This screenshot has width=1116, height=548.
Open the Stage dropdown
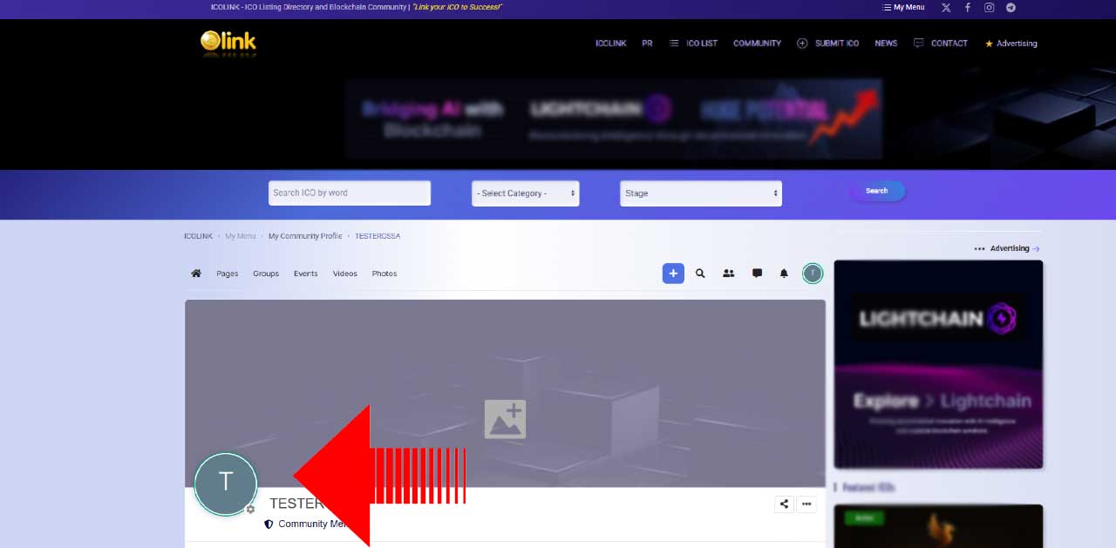tap(700, 193)
